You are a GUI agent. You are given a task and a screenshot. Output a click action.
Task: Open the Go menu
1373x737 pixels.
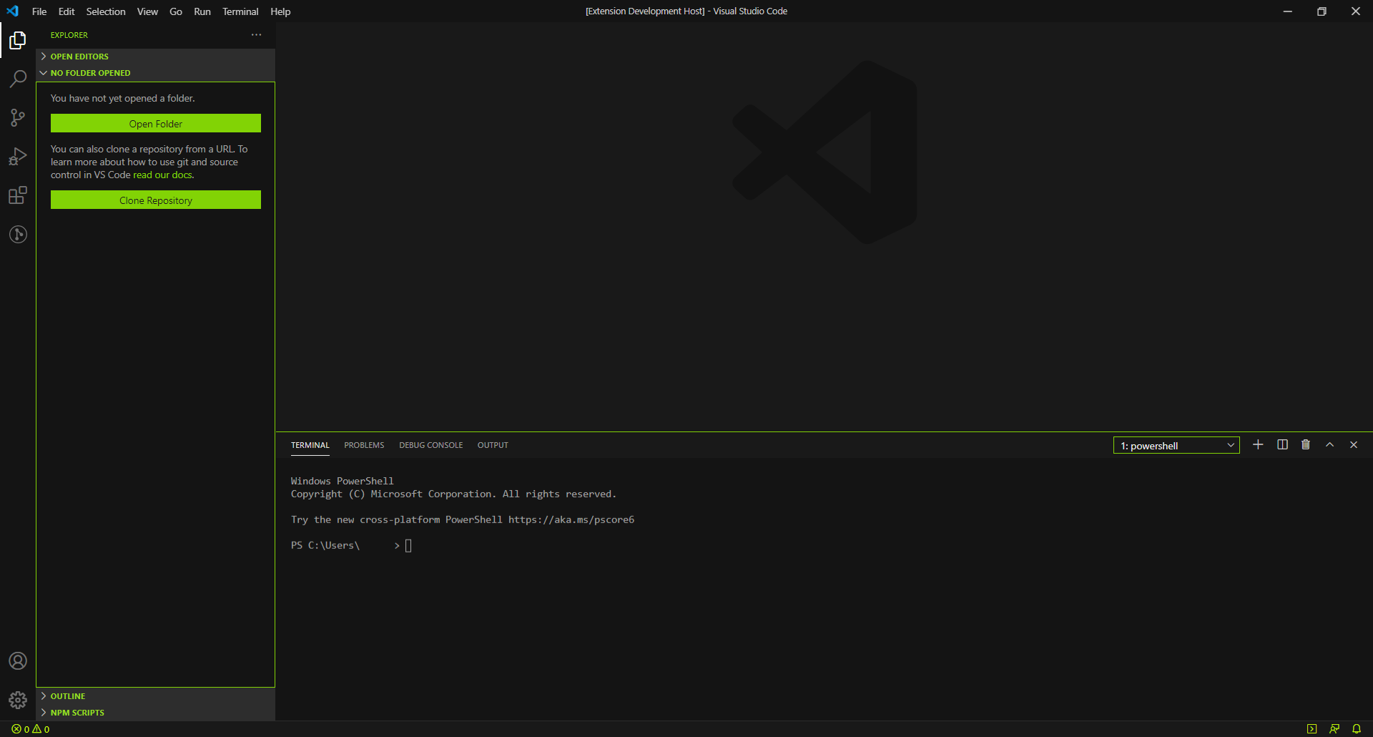coord(176,11)
